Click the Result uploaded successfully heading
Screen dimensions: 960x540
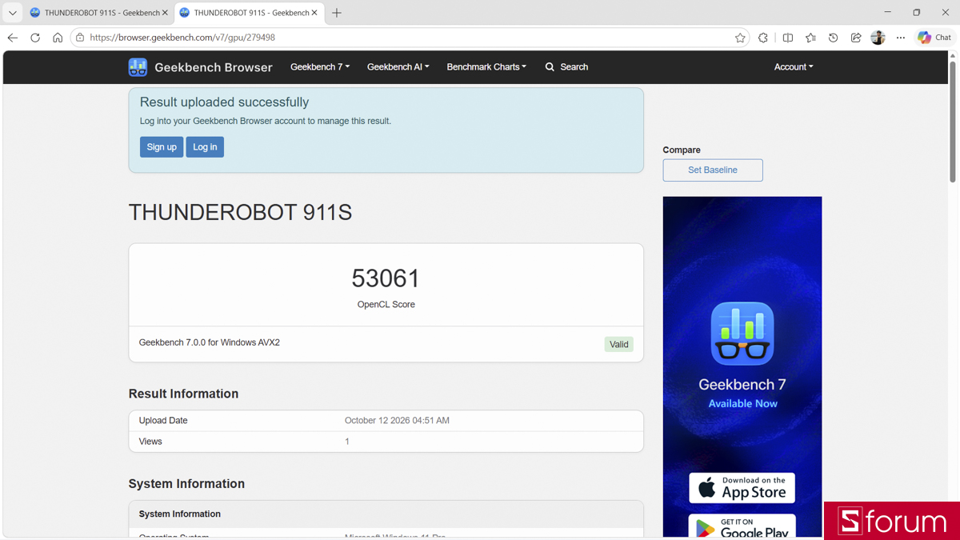click(x=224, y=102)
